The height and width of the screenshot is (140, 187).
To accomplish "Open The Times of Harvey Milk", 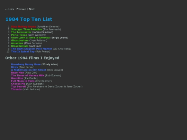I will [28, 75].
